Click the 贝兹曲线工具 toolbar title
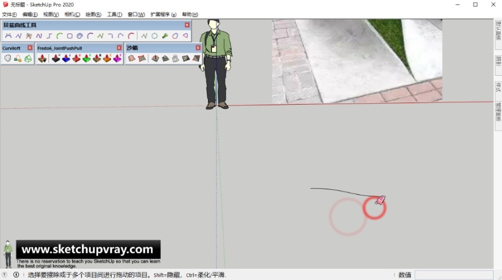Image resolution: width=502 pixels, height=280 pixels. [20, 25]
